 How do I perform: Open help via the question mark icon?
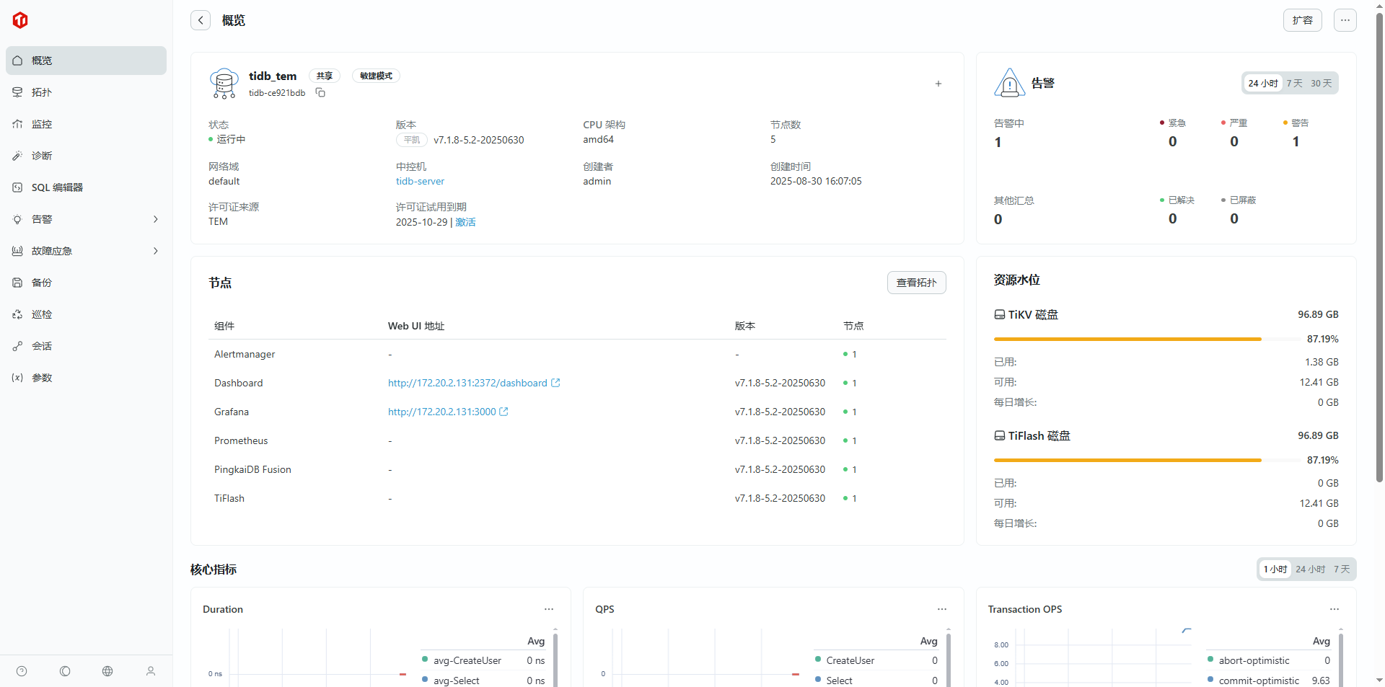point(22,671)
